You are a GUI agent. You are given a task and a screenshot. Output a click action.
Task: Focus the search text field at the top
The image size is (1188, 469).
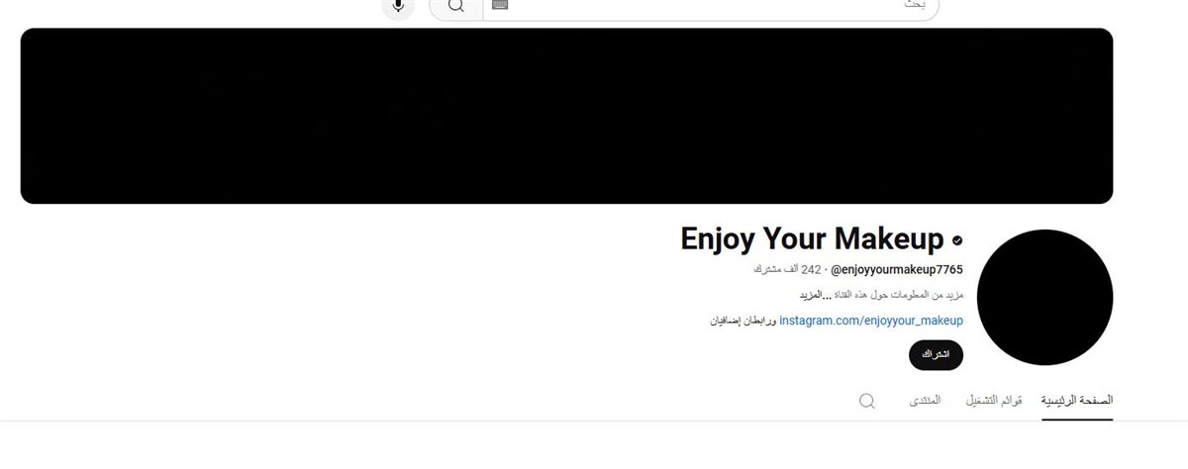pyautogui.click(x=711, y=5)
